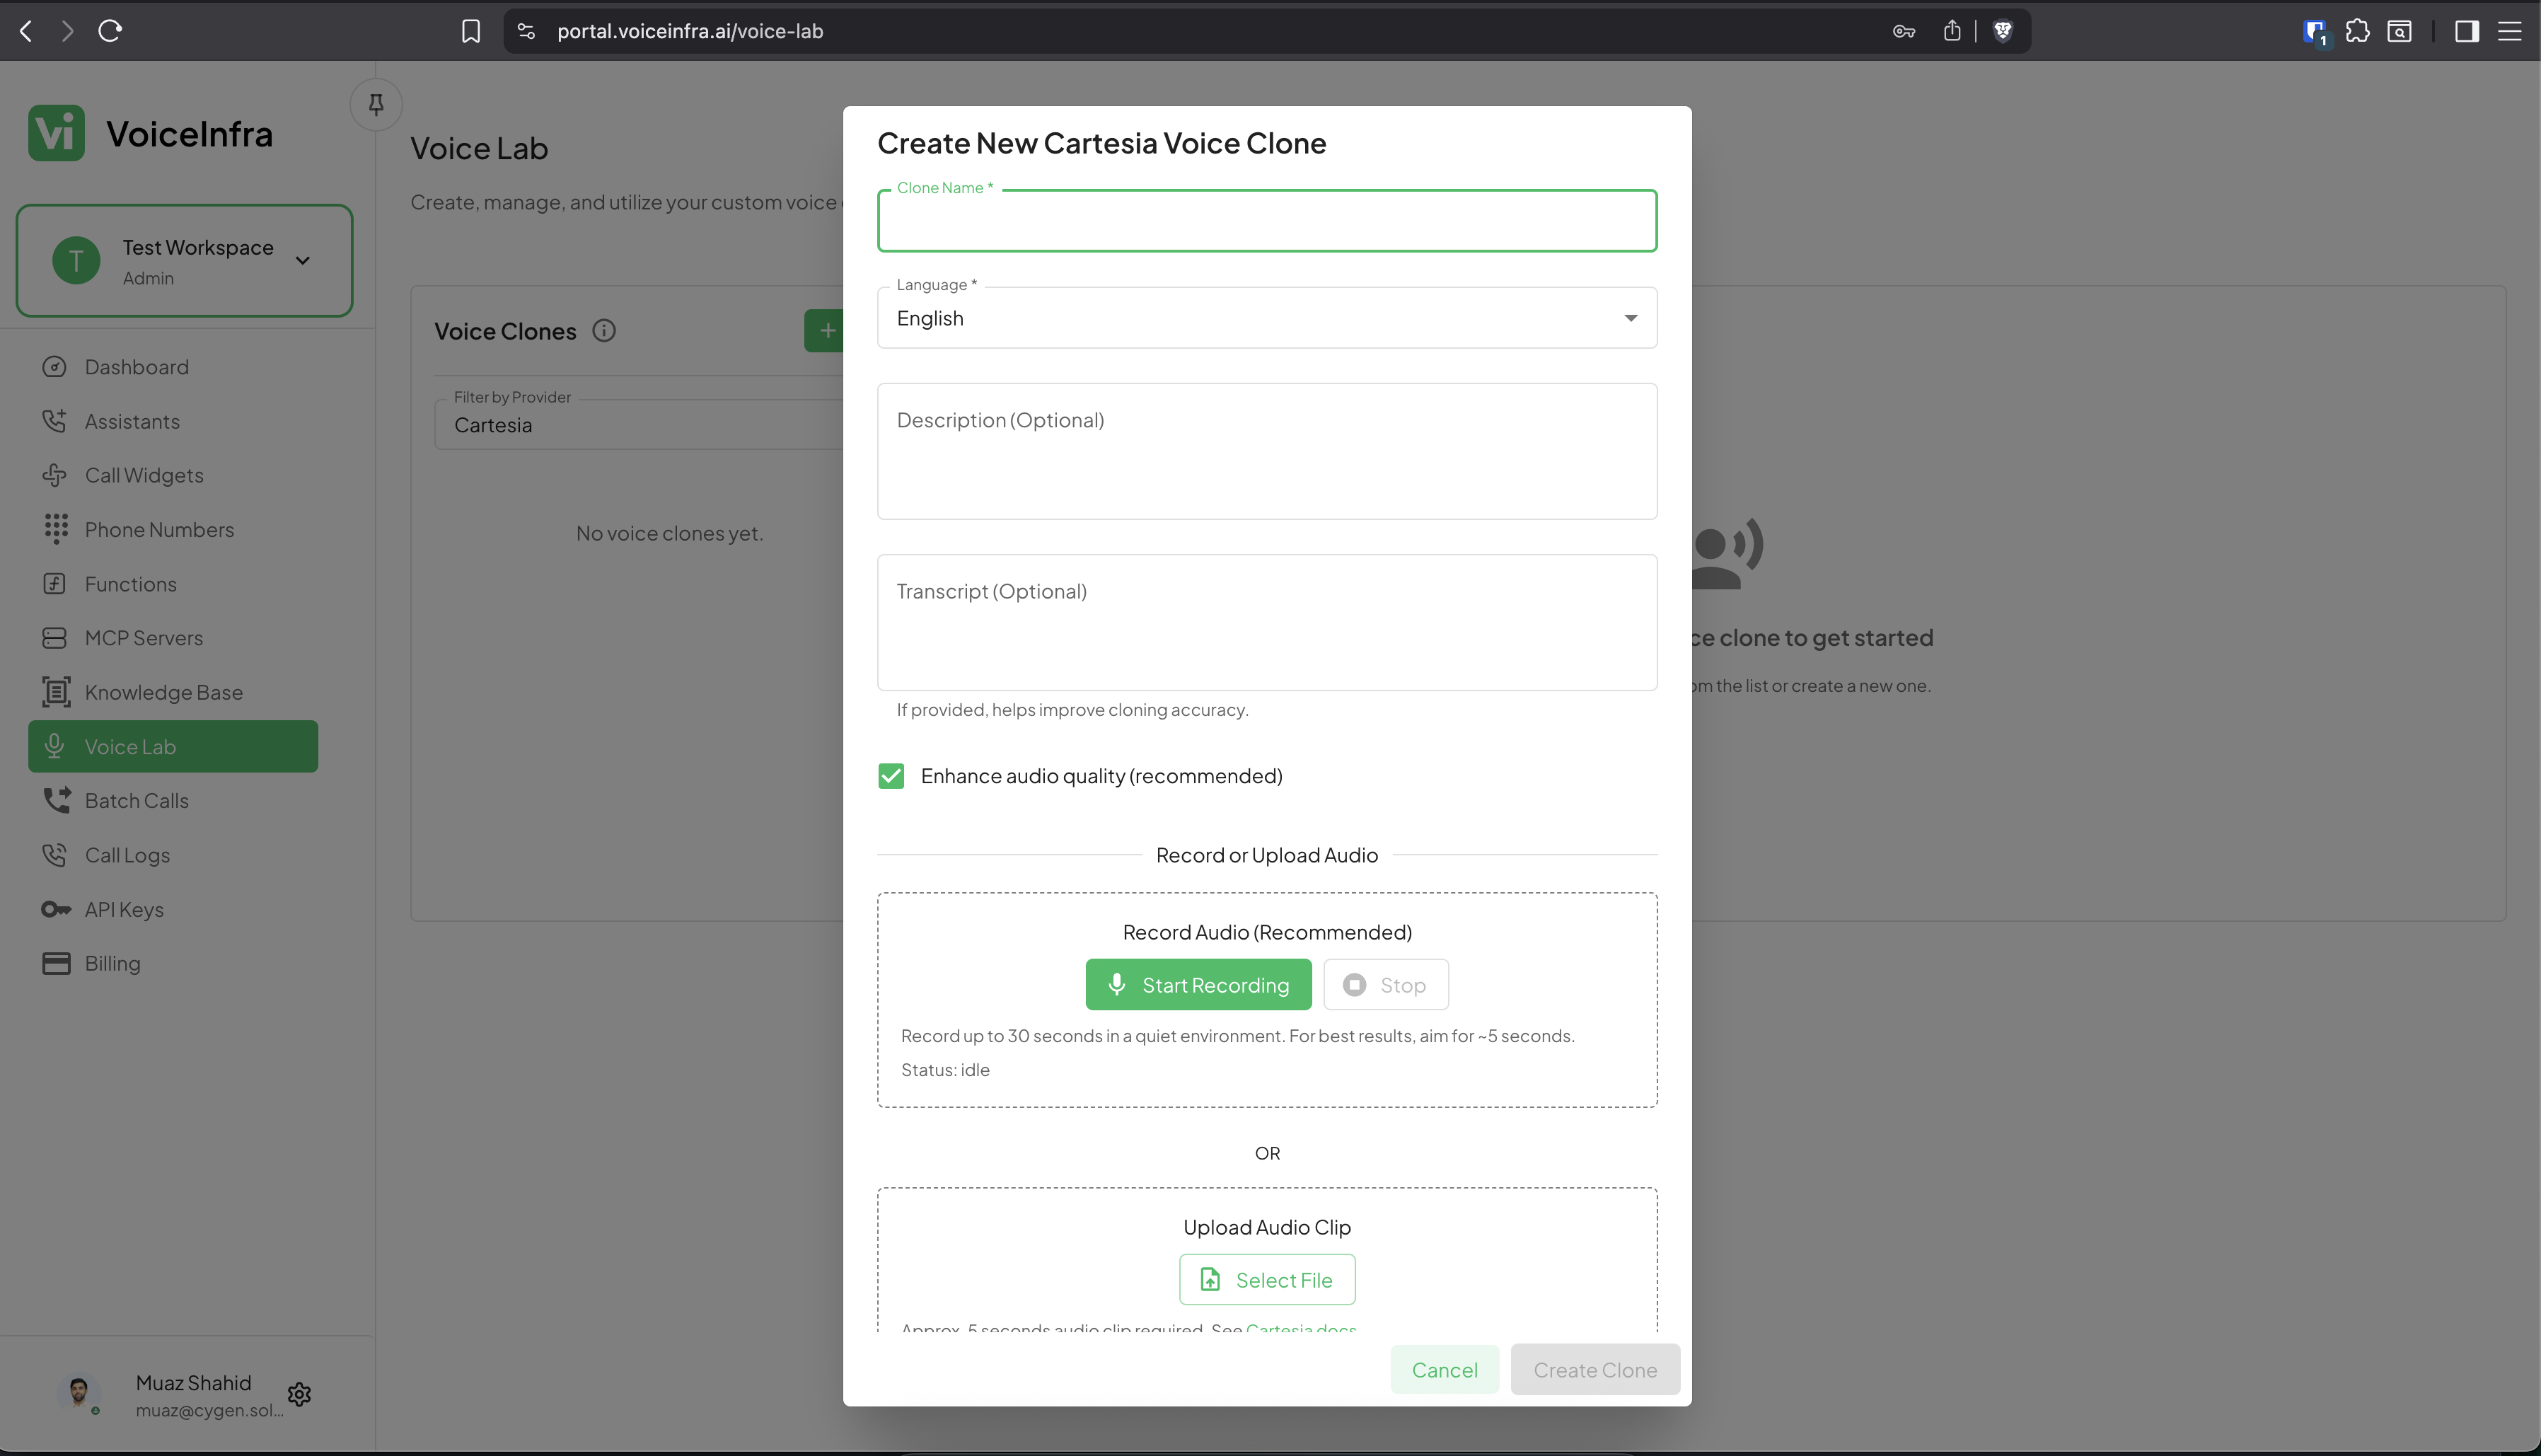
Task: Click the 'Create New Cartesia Voice Clone' title
Action: point(1101,143)
